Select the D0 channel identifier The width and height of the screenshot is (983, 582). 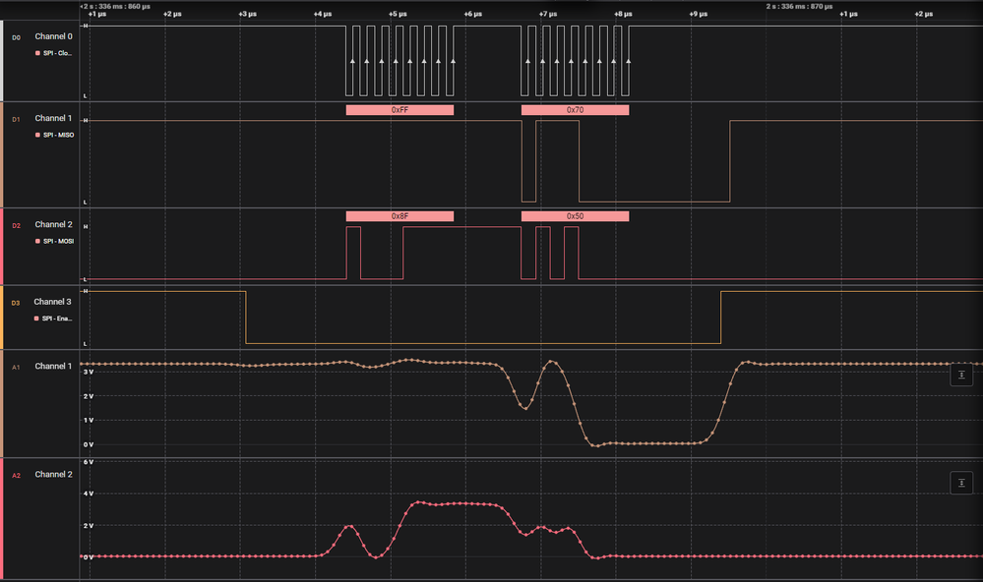point(17,37)
